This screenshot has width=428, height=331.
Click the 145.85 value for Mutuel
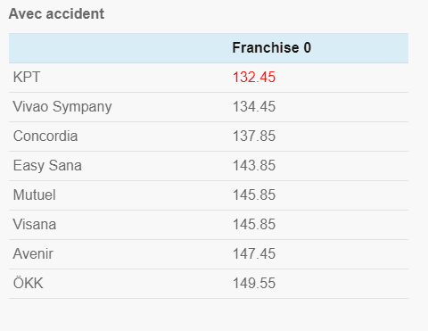(254, 195)
